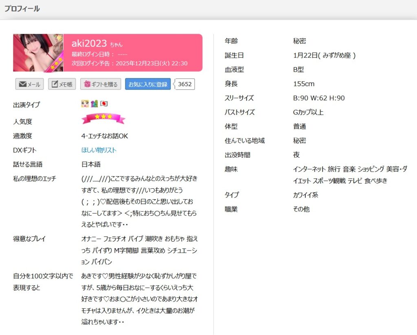Click the 日本語 language value
Viewport: 417px width, 335px height.
click(x=91, y=164)
